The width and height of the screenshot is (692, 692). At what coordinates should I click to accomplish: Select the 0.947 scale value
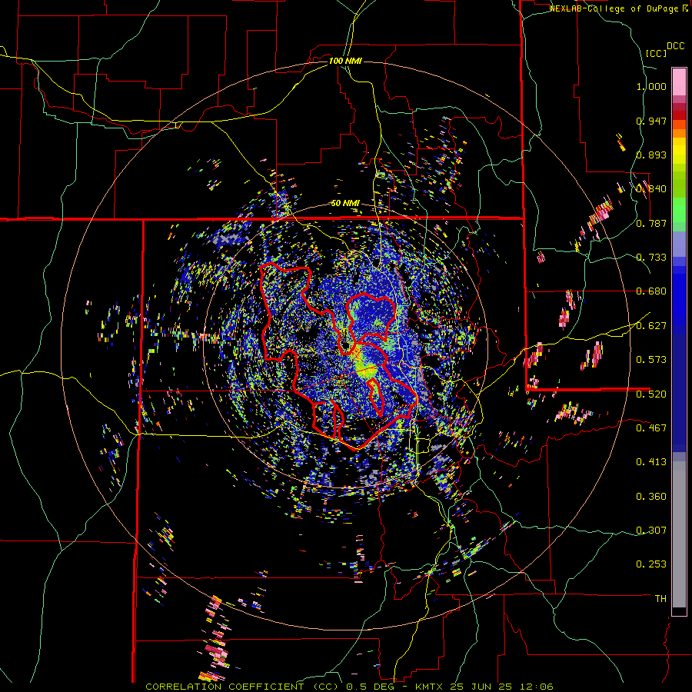click(651, 121)
